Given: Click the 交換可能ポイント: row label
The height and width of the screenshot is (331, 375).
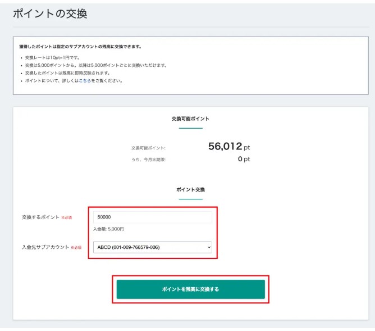Looking at the screenshot, I should [x=148, y=148].
